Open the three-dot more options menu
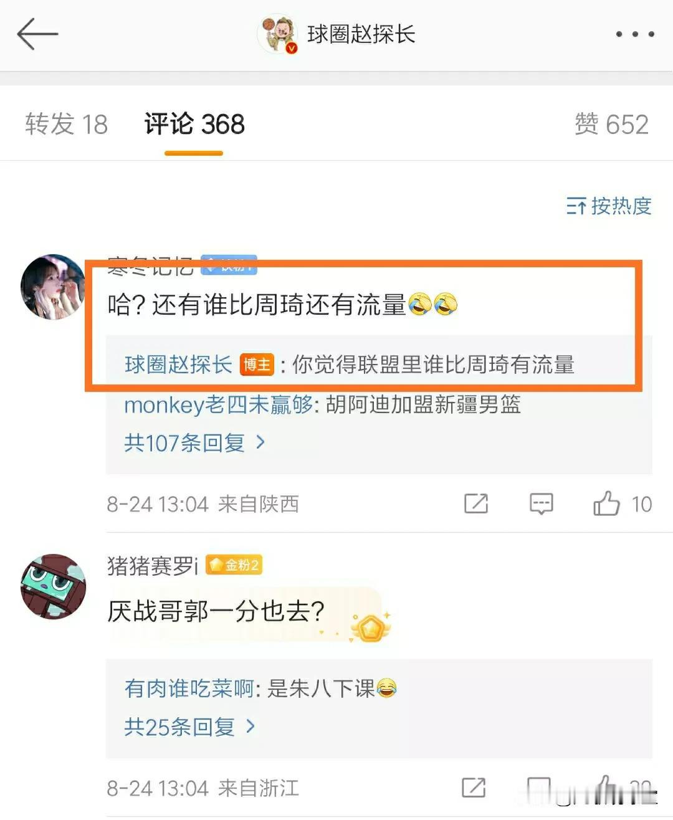 [x=634, y=34]
